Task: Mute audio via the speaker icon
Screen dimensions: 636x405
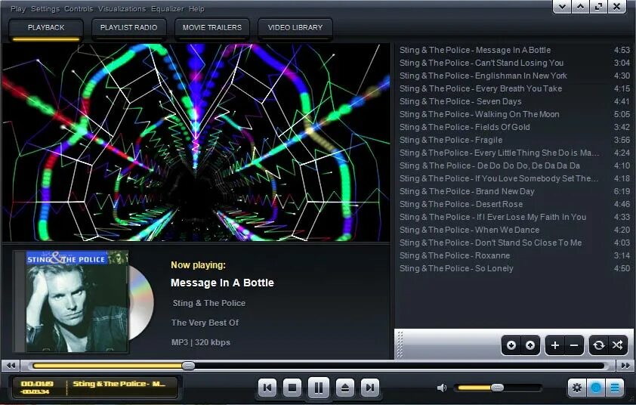Action: [441, 388]
